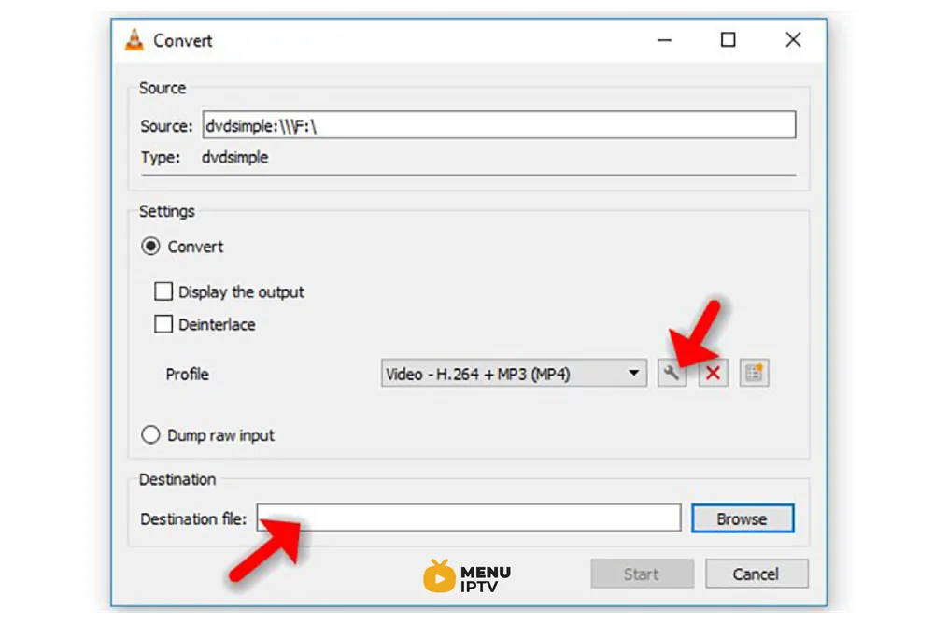Enable Display the output checkbox
Viewport: 934px width, 624px height.
tap(163, 291)
